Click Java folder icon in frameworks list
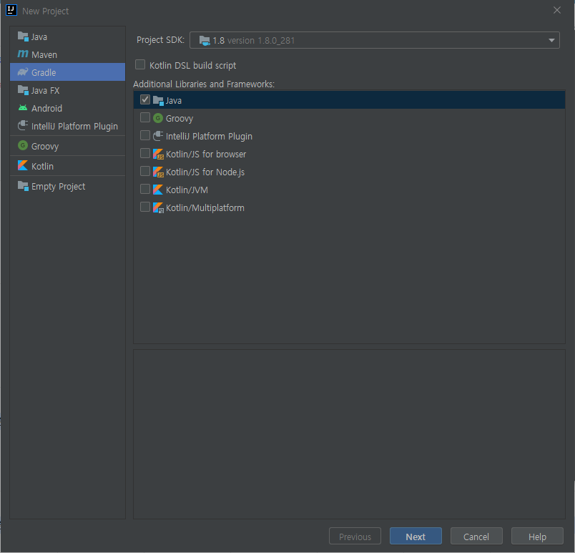This screenshot has width=575, height=553. [158, 100]
